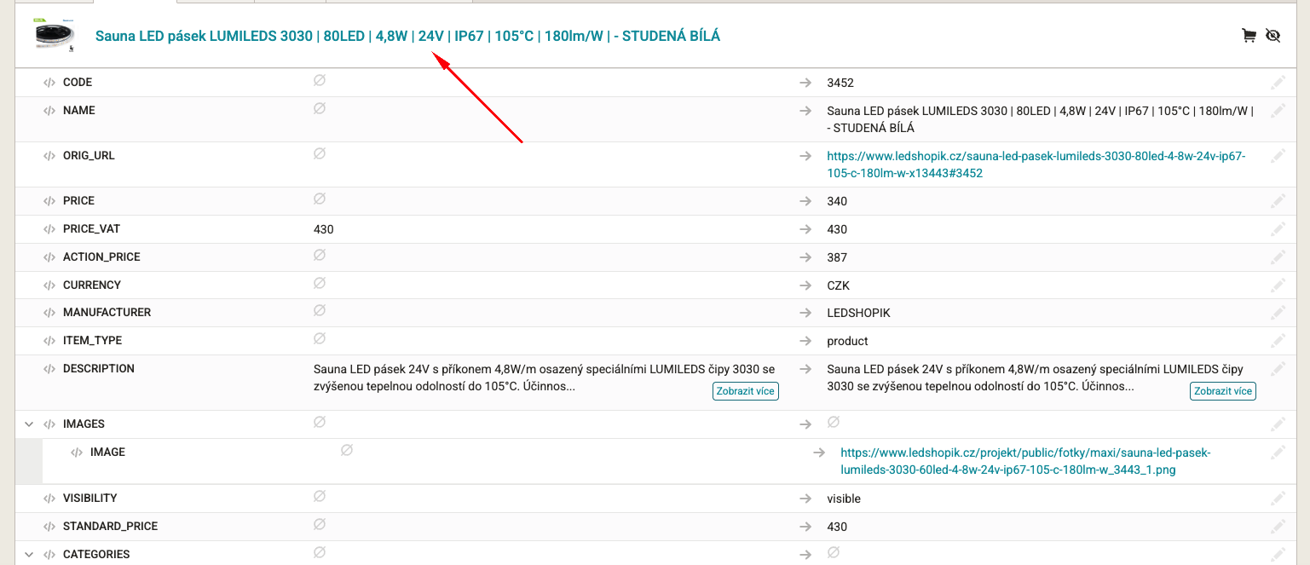Select the STANDARD_PRICE value 430
Viewport: 1310px width, 565px height.
point(837,527)
